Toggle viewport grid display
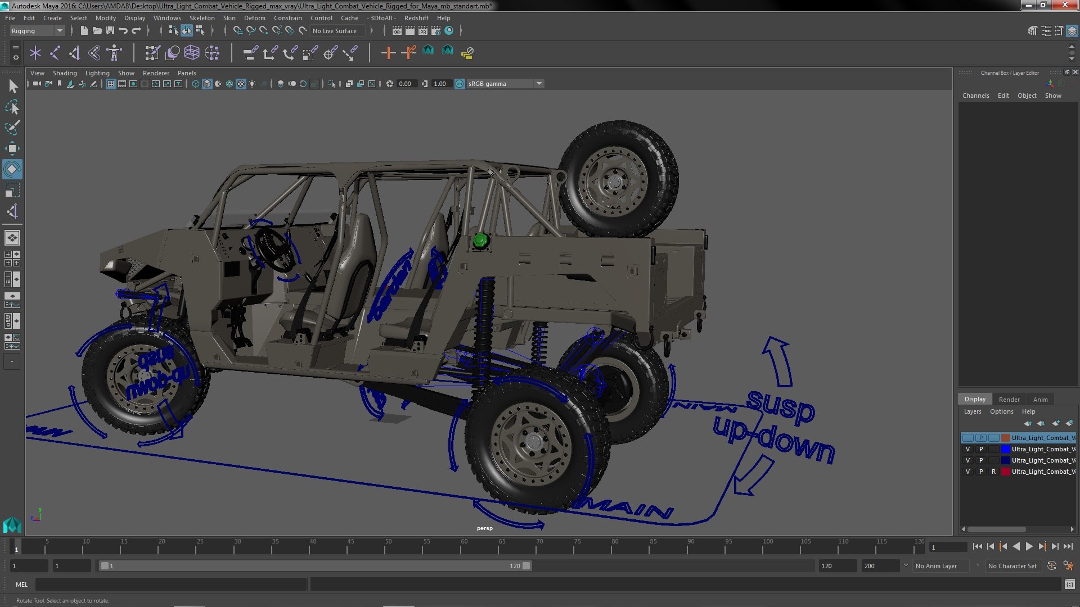This screenshot has height=607, width=1080. [x=111, y=84]
